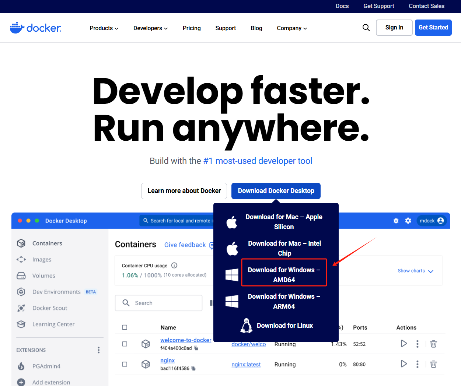Open Docs in the top bar

[x=342, y=6]
